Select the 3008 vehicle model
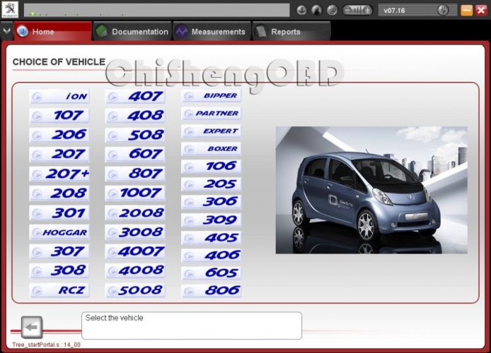This screenshot has width=491, height=353. [135, 232]
